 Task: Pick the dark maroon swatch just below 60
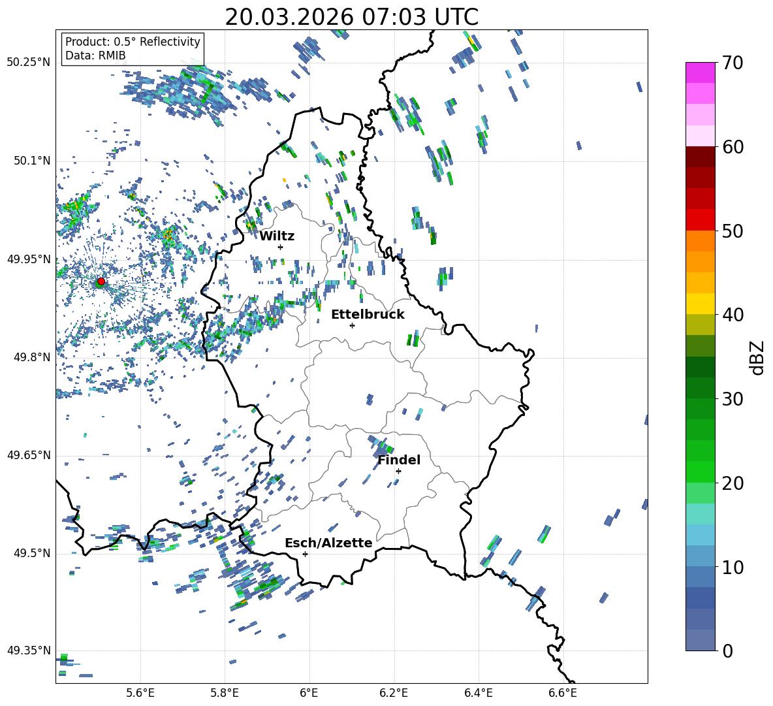[701, 157]
